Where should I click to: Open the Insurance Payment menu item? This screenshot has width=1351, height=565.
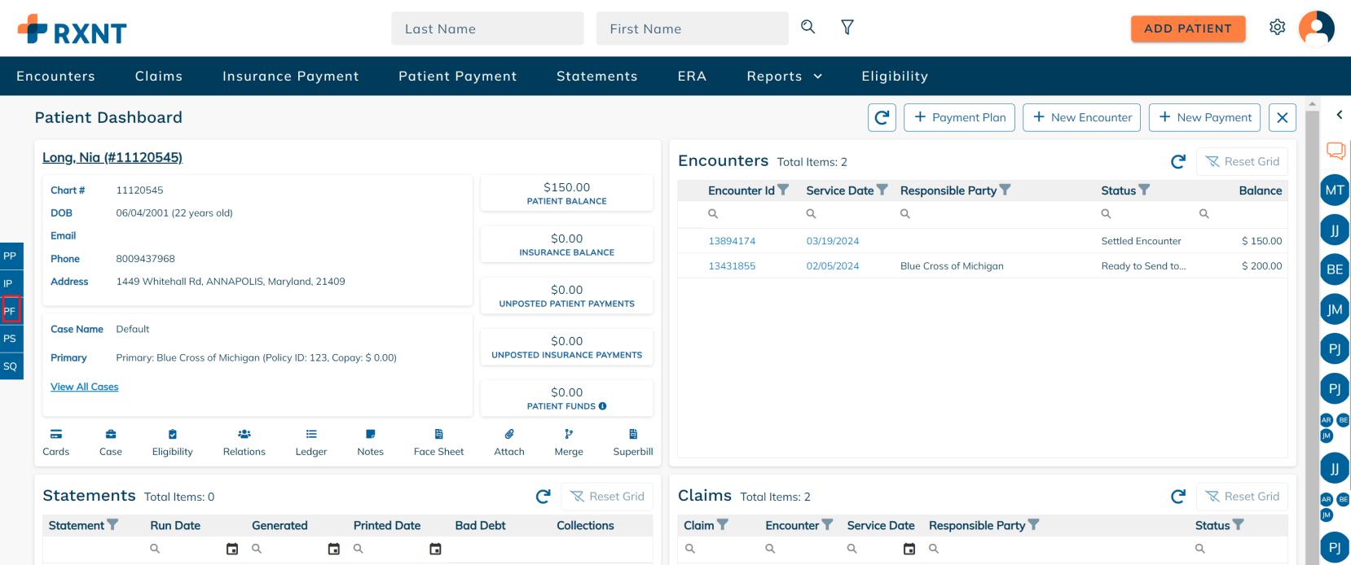pyautogui.click(x=290, y=77)
